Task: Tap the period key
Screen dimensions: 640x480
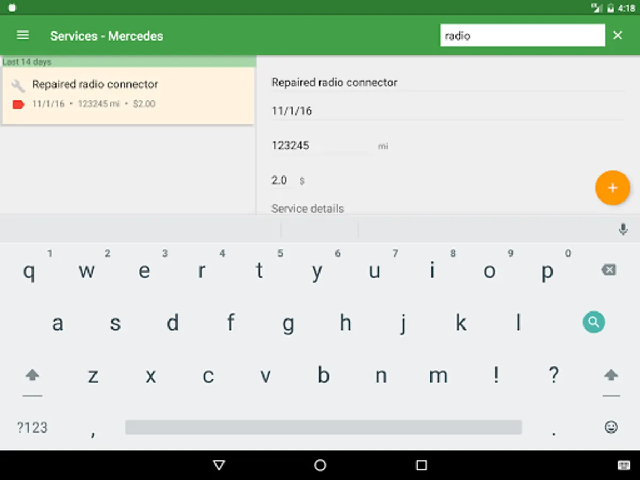Action: tap(554, 432)
